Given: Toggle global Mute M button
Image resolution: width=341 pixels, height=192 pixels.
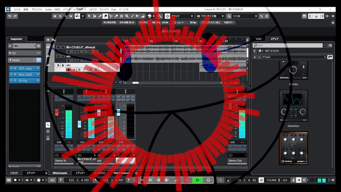Looking at the screenshot, I should tap(55, 16).
